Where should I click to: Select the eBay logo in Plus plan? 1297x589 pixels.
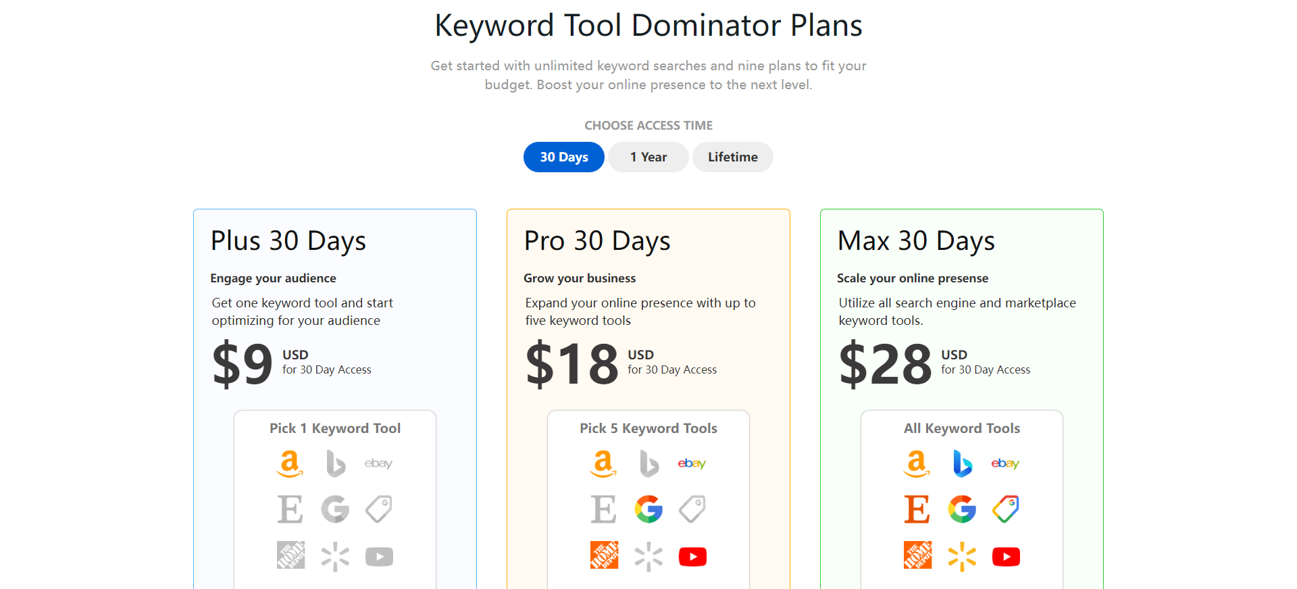coord(378,464)
